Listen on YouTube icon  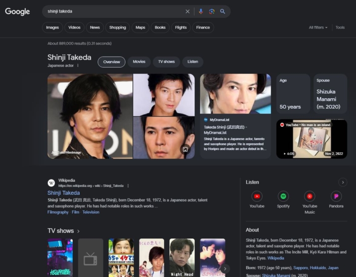(257, 196)
